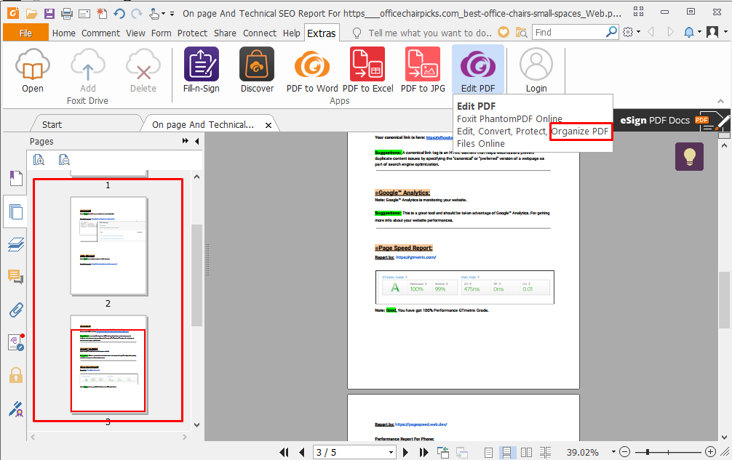Switch to the Home ribbon tab
Viewport: 732px width, 460px height.
pyautogui.click(x=64, y=33)
